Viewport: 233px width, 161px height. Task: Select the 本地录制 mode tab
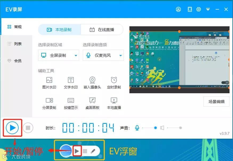click(x=59, y=30)
